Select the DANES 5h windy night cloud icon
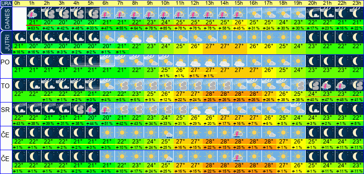This screenshot has height=174, width=364. [x=93, y=13]
